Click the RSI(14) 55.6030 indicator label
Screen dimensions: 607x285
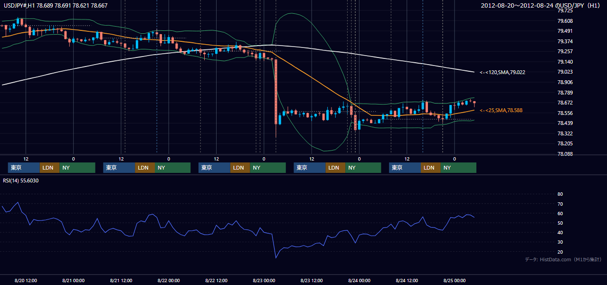[21, 180]
